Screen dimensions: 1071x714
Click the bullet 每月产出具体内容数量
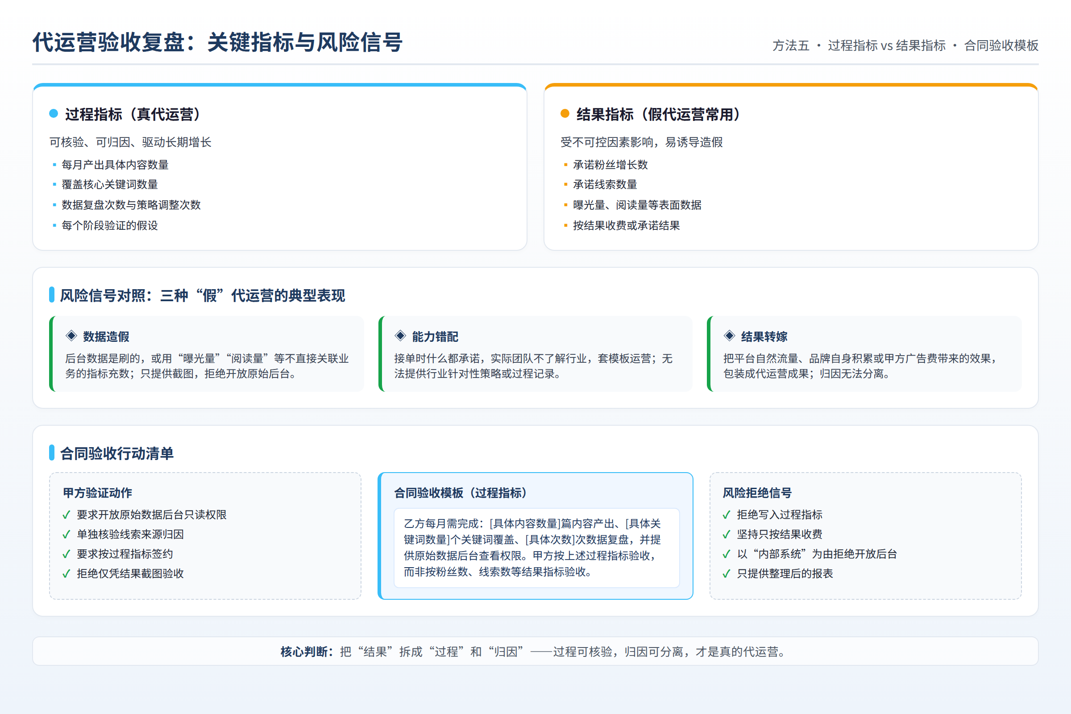(x=115, y=165)
